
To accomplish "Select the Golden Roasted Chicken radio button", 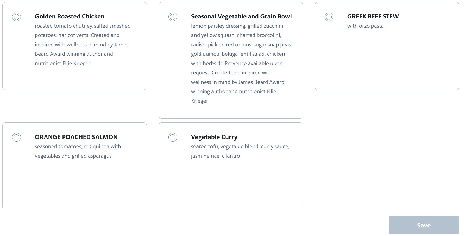I will (x=16, y=17).
